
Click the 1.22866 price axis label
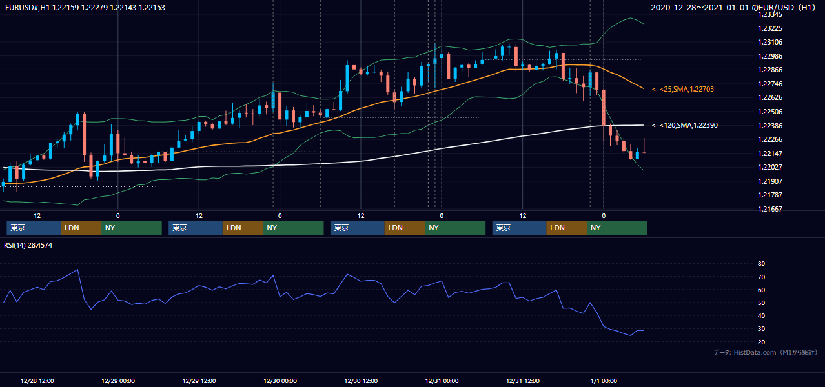click(770, 70)
